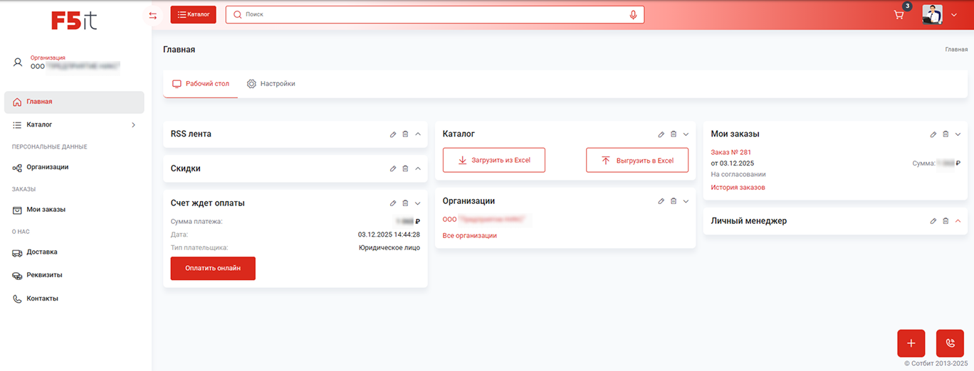974x371 pixels.
Task: Open the История заказов link
Action: [x=738, y=188]
